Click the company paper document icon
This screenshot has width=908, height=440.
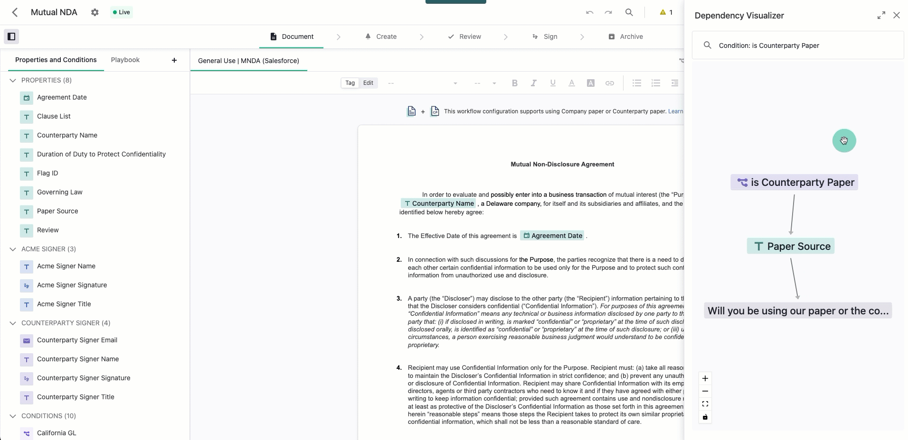(412, 111)
